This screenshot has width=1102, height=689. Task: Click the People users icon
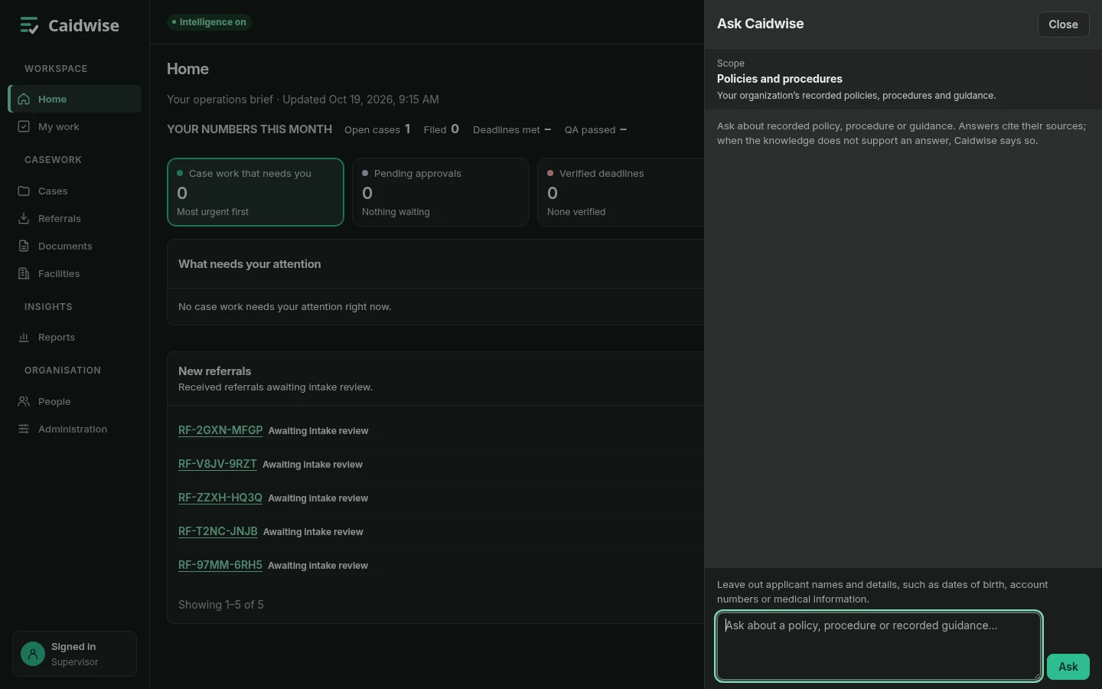24,401
